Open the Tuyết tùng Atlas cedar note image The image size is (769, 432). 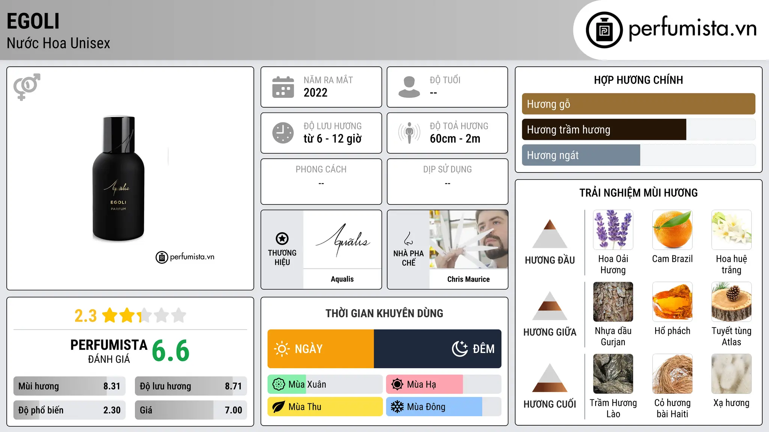[x=731, y=302]
